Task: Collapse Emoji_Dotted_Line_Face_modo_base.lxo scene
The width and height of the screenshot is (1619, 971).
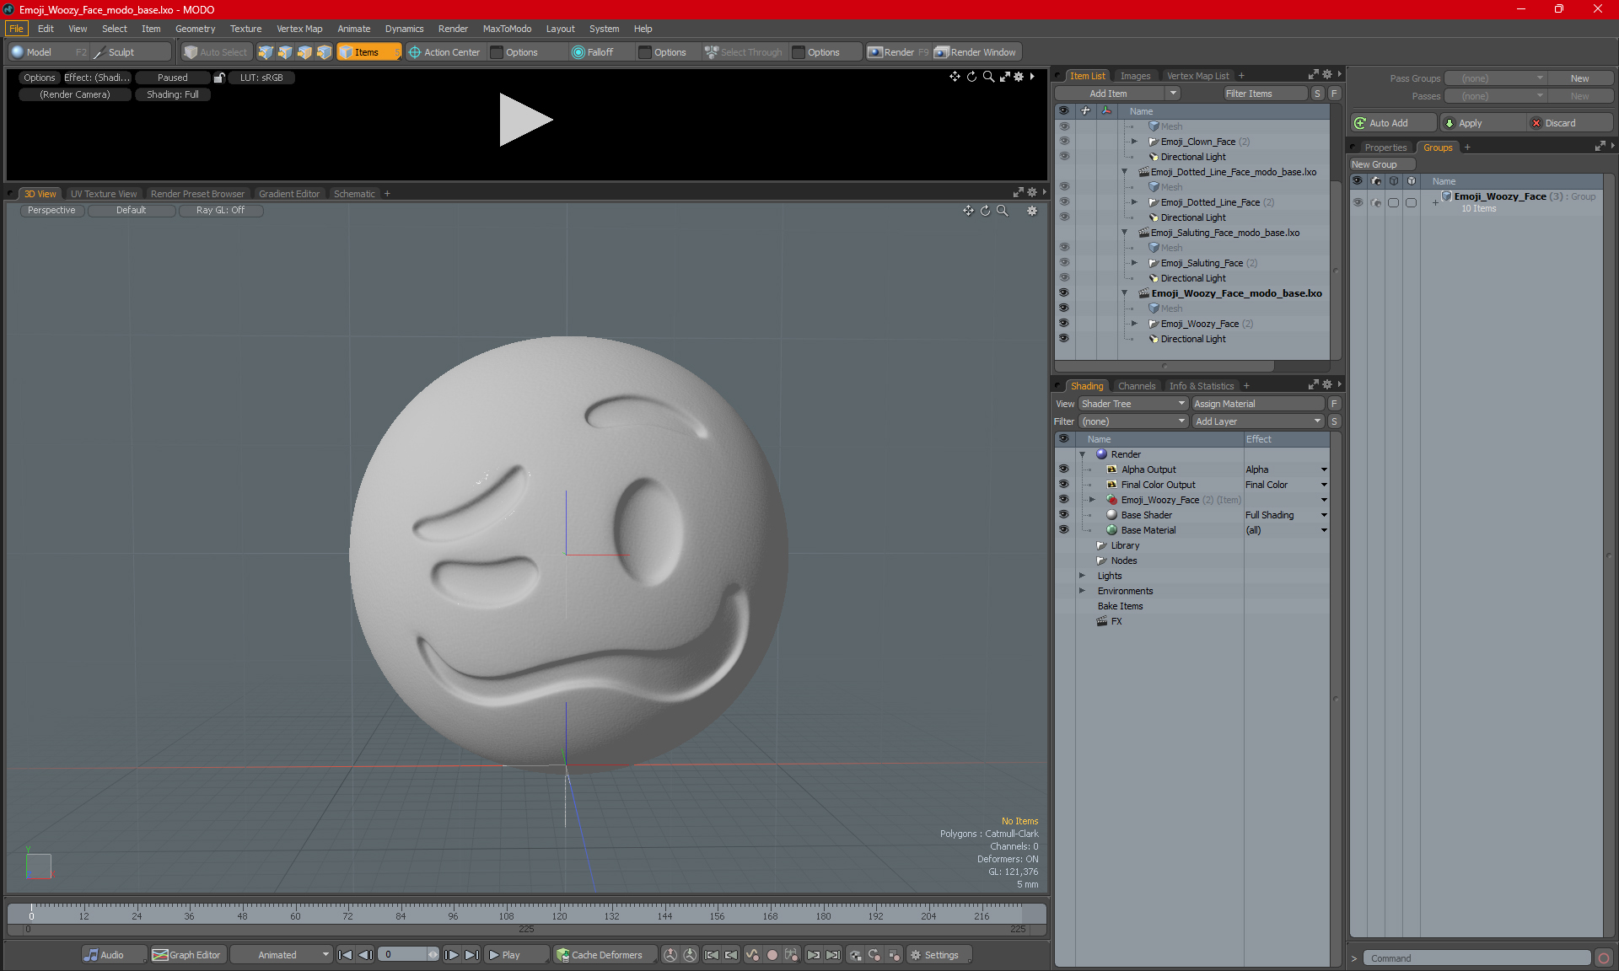Action: point(1124,172)
